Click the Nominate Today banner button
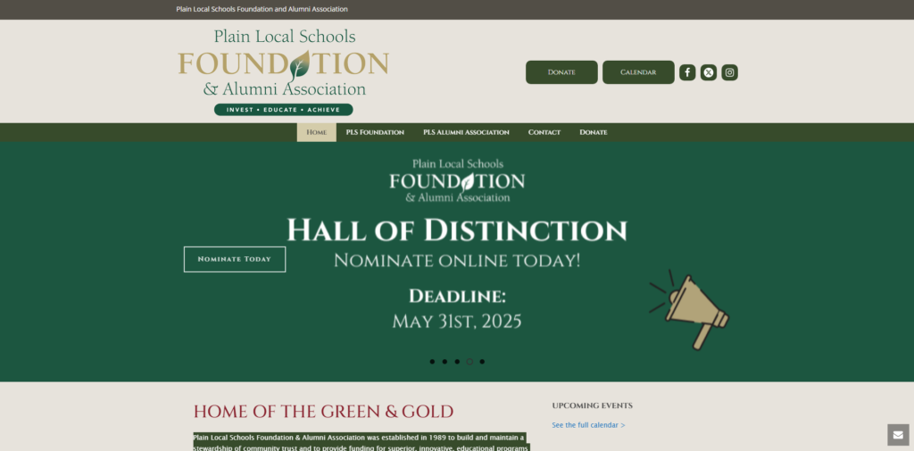The height and width of the screenshot is (451, 914). click(x=234, y=259)
